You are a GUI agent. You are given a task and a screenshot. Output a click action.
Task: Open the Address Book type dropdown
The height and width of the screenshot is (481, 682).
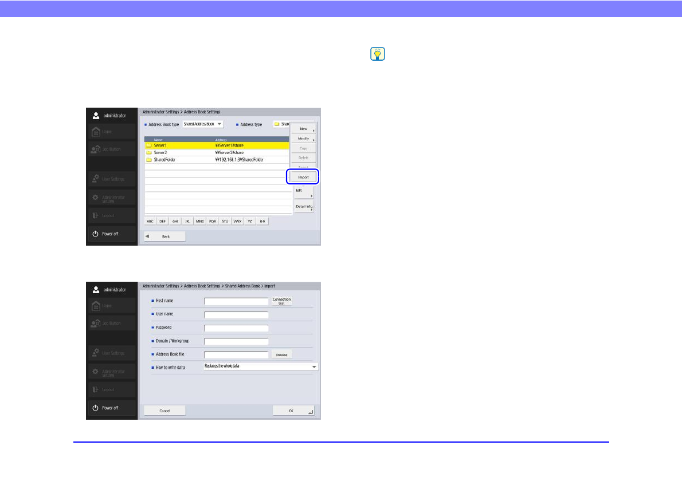pos(203,124)
